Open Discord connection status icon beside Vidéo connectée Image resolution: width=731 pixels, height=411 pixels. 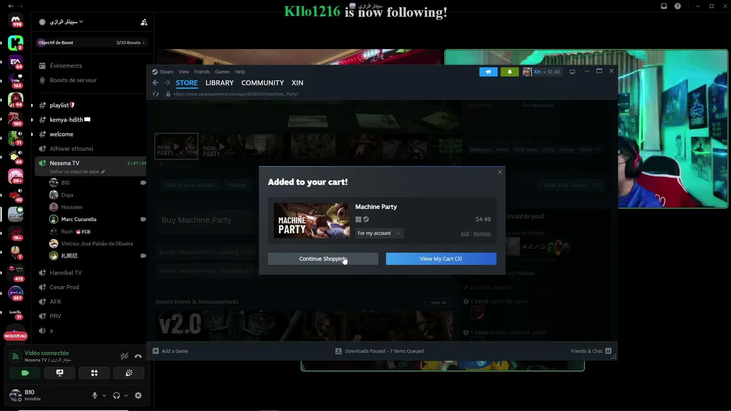(x=15, y=356)
